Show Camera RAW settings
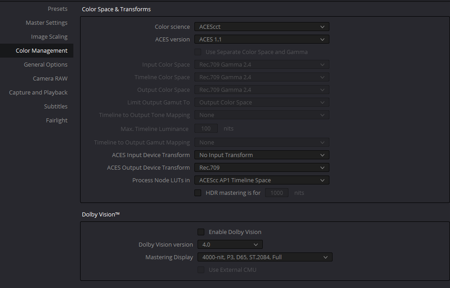450x288 pixels. (50, 78)
